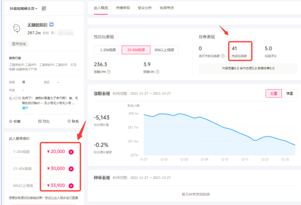Click the 3.9 预期CPE value
Image resolution: width=301 pixels, height=205 pixels.
[147, 64]
